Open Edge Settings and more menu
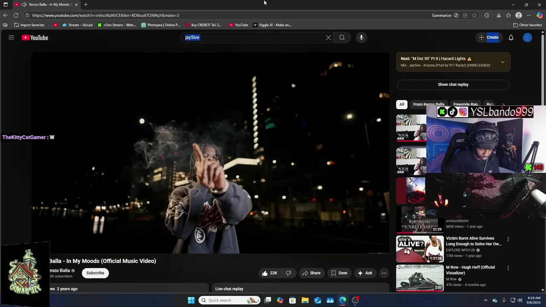Viewport: 546px width, 307px height. (x=529, y=15)
